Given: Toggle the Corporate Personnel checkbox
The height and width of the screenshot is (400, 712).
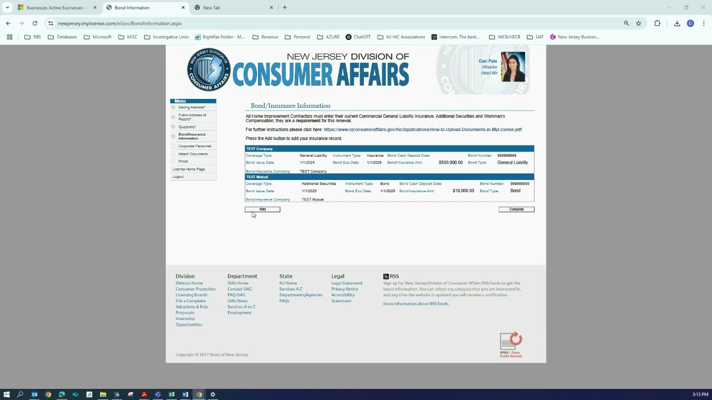Looking at the screenshot, I should click(x=174, y=146).
